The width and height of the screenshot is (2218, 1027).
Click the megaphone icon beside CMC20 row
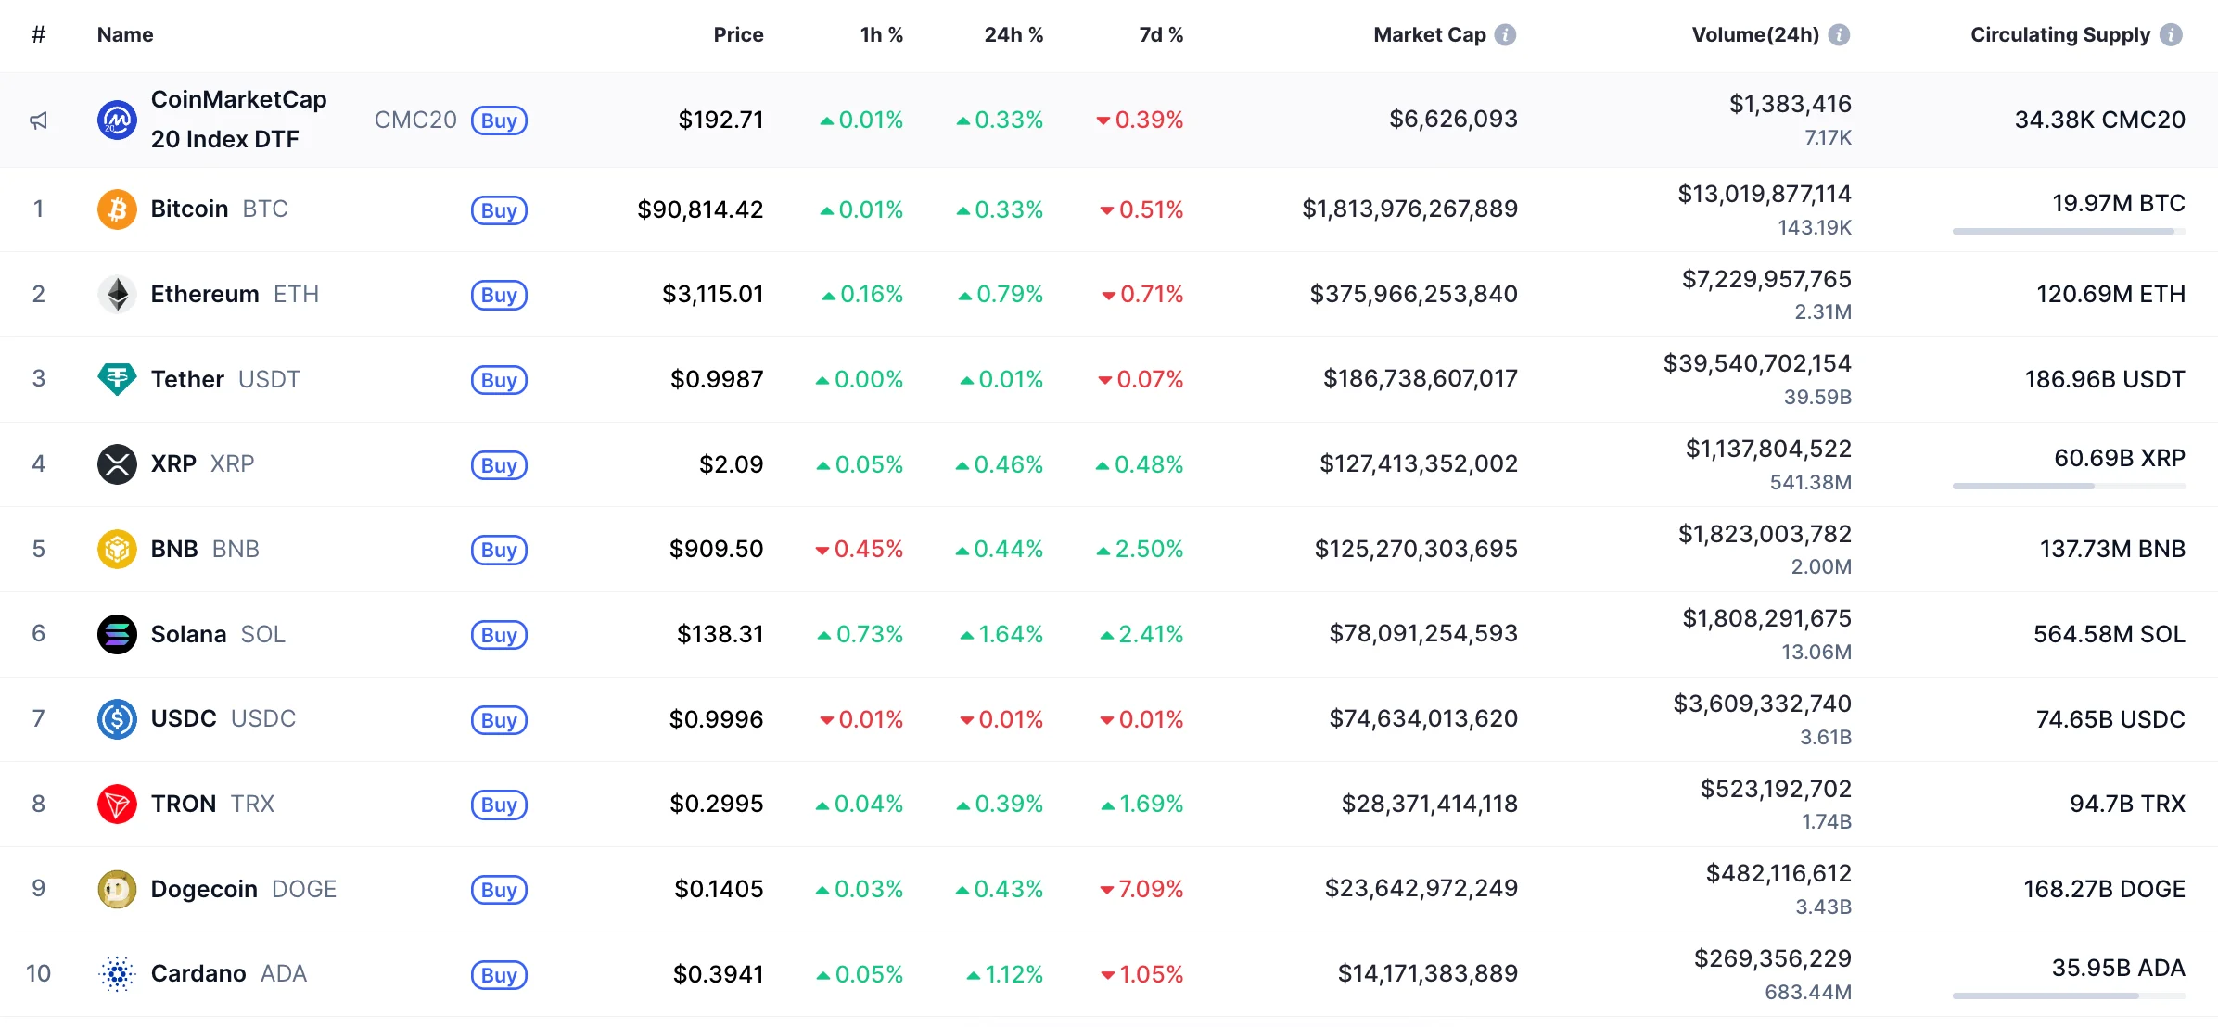click(38, 120)
